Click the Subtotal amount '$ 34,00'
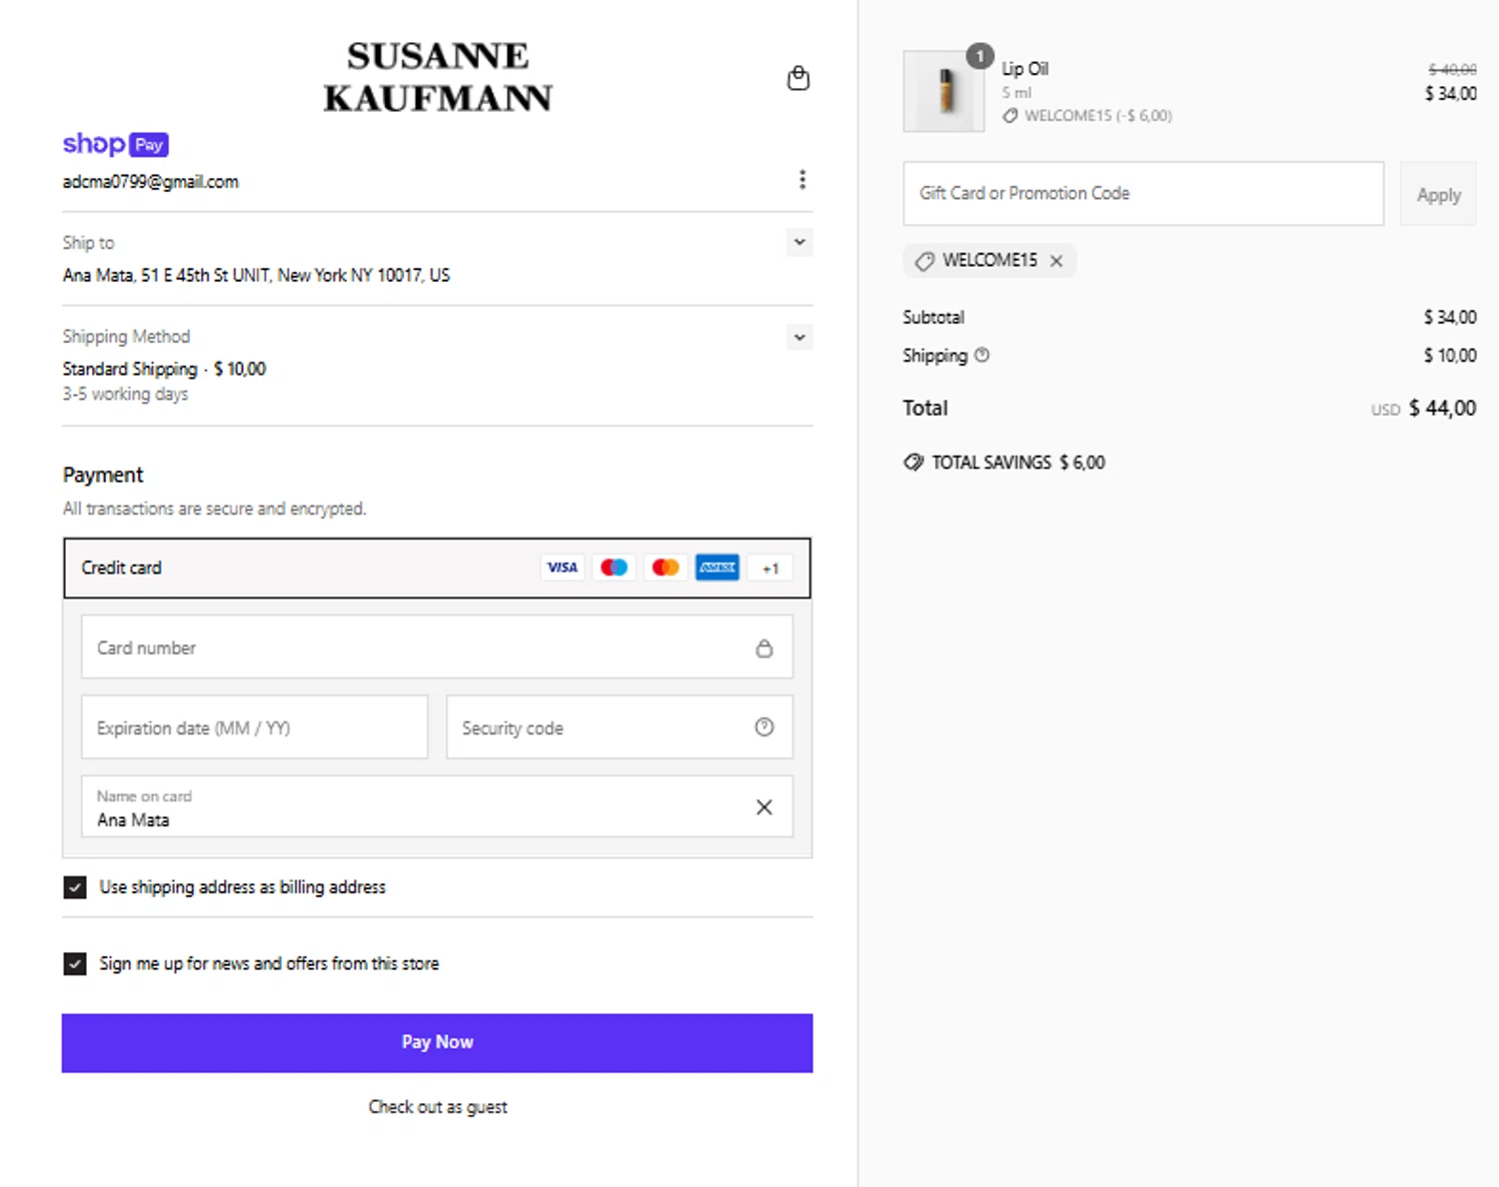This screenshot has width=1499, height=1187. [x=1450, y=317]
